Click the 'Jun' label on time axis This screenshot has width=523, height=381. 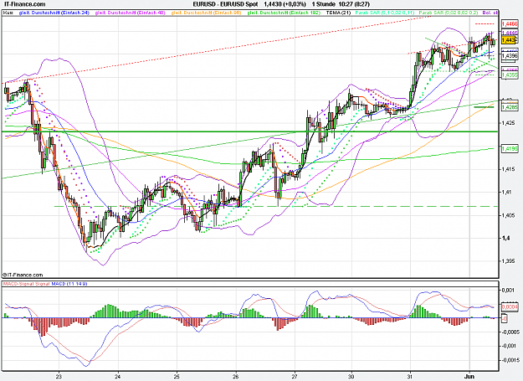[x=469, y=376]
